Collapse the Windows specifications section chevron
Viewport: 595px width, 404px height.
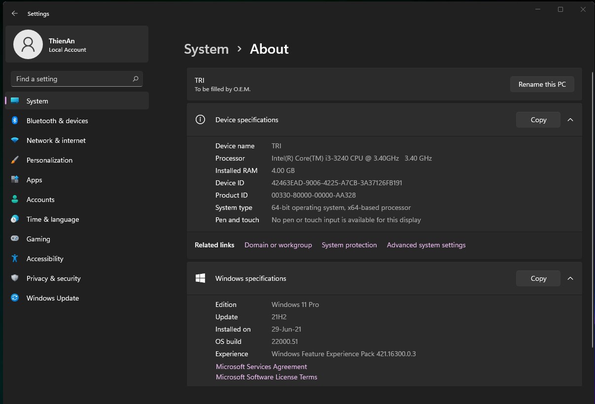tap(570, 278)
